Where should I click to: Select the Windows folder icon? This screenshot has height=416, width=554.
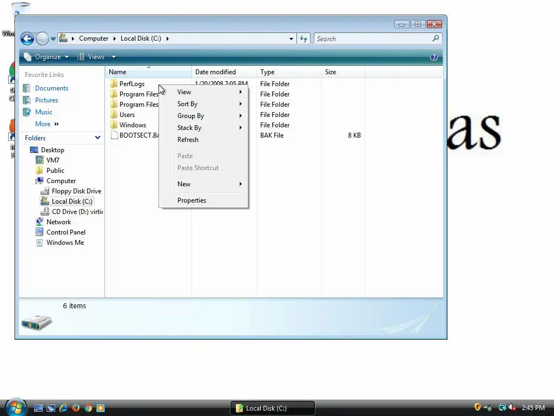point(114,125)
